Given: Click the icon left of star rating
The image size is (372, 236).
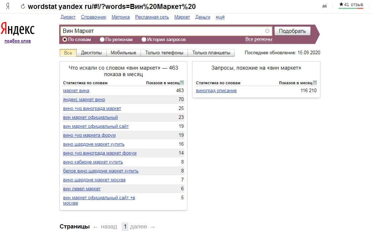Looking at the screenshot, I should click(x=325, y=6).
